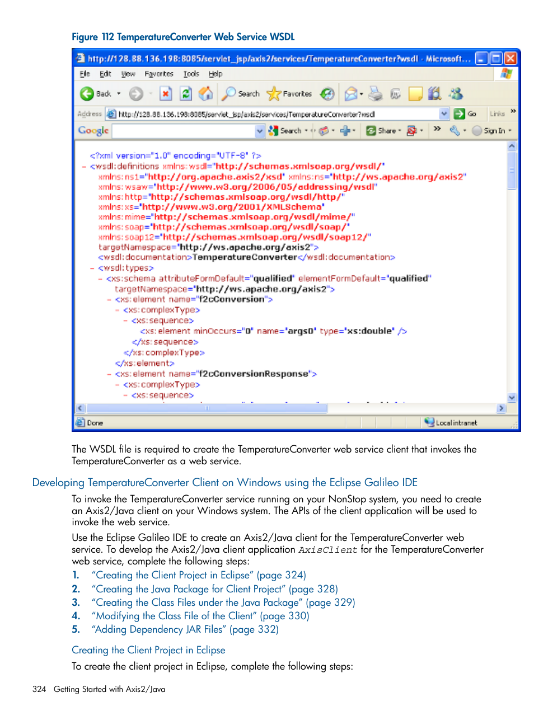
Task: Click the Google toolbar wrench settings icon
Action: tap(455, 130)
